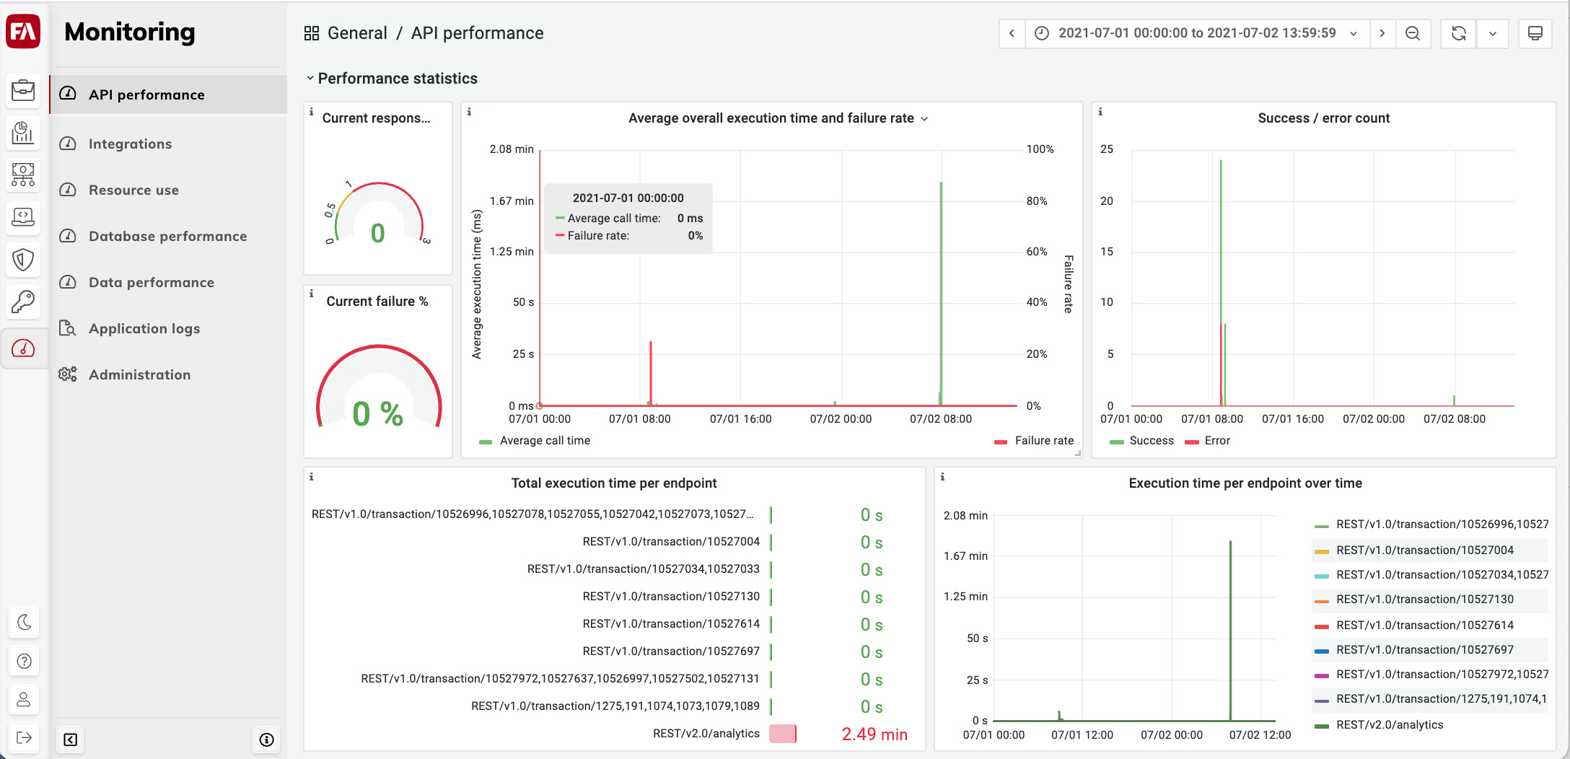Click the logout icon in sidebar
This screenshot has height=759, width=1570.
click(24, 737)
